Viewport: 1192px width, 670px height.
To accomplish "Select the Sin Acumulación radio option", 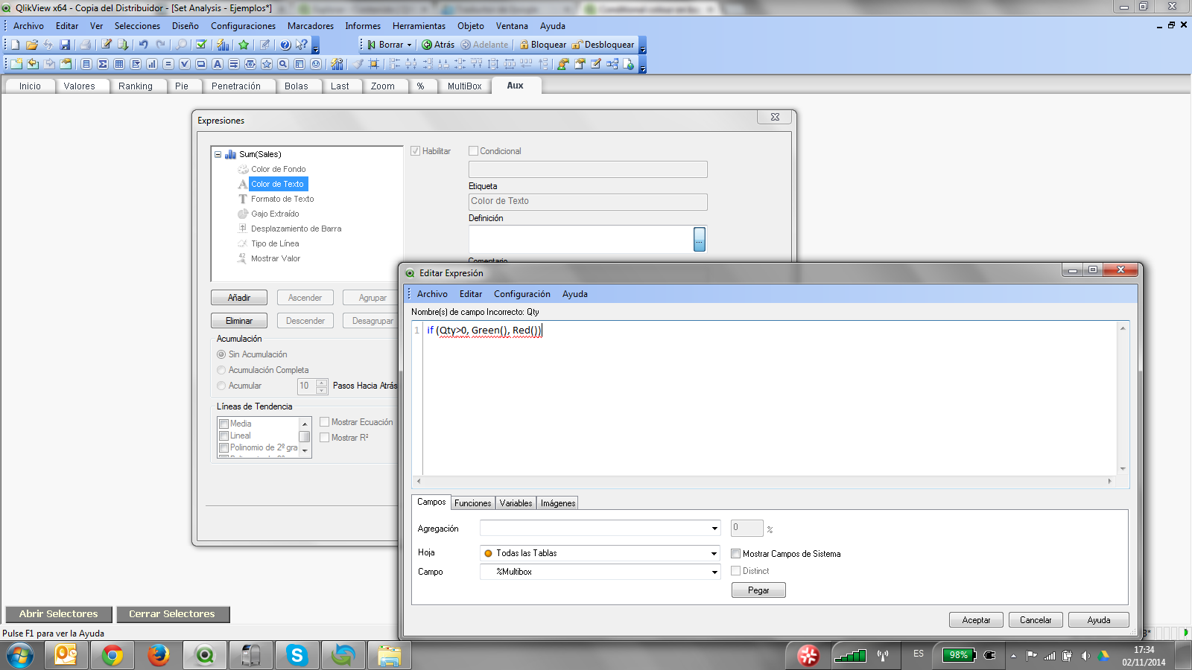I will [221, 354].
